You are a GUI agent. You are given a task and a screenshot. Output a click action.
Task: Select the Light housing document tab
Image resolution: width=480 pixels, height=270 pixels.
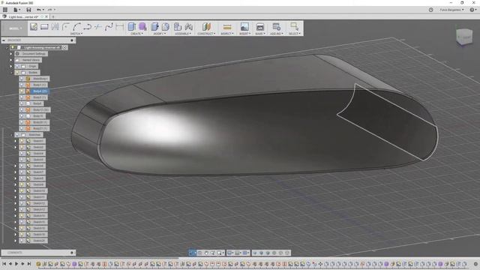[x=23, y=16]
